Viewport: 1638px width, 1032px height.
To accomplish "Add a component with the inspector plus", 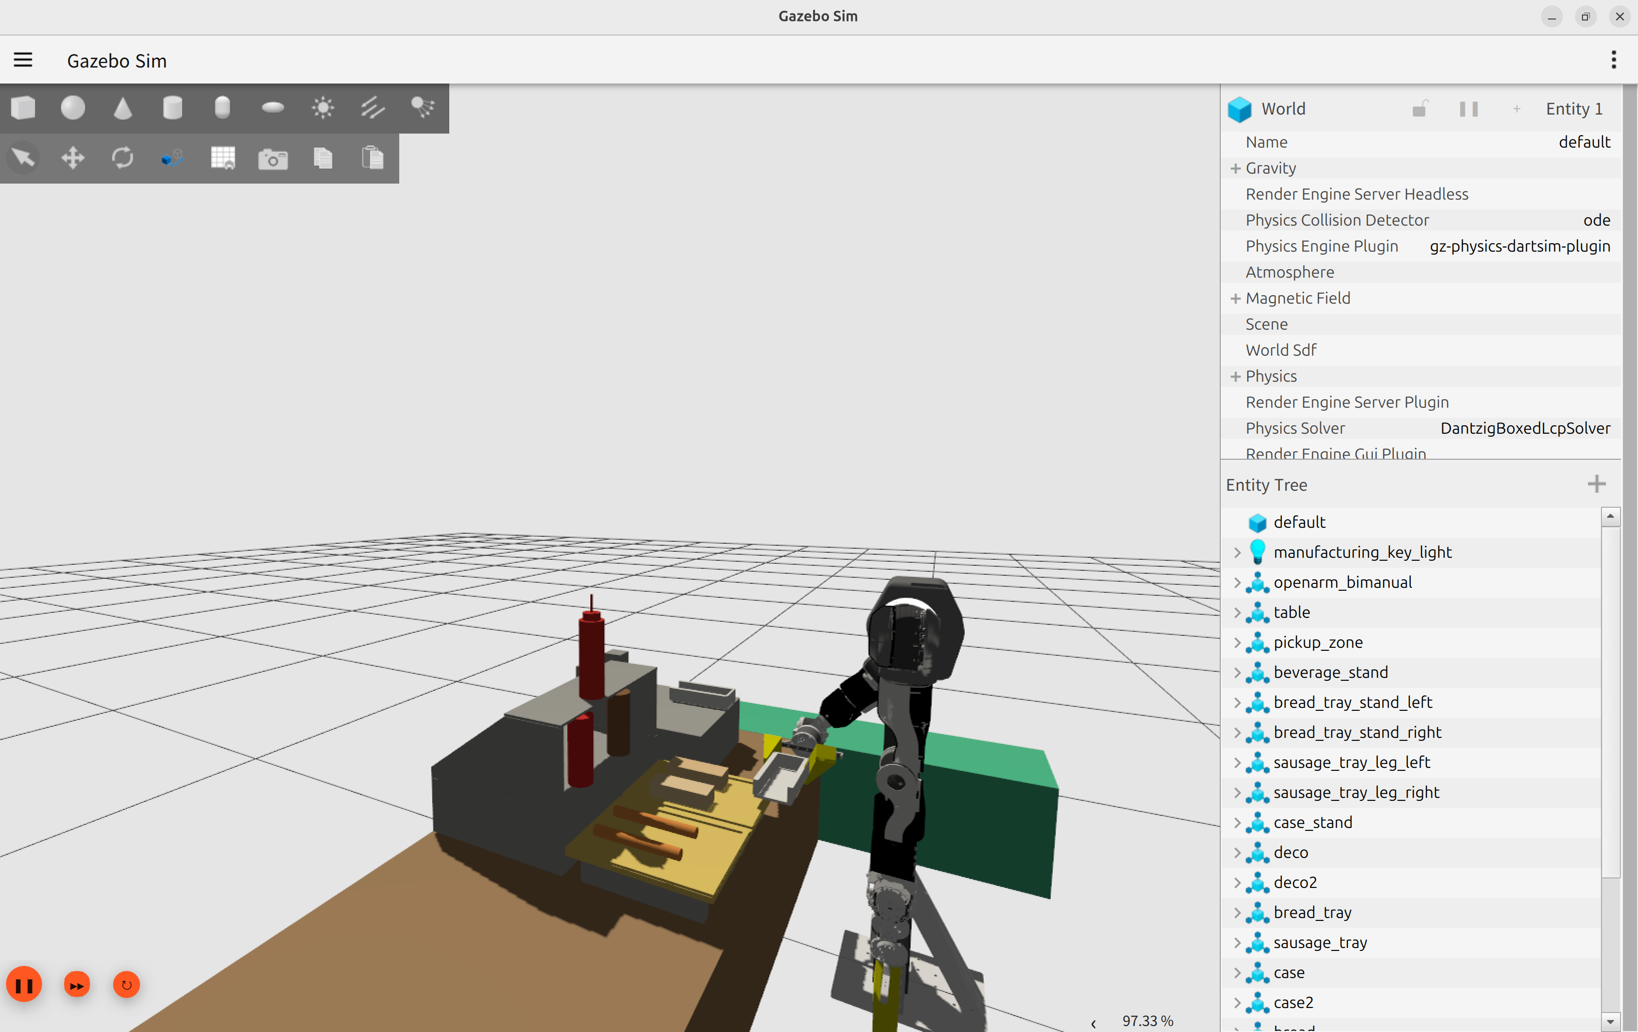I will coord(1517,109).
